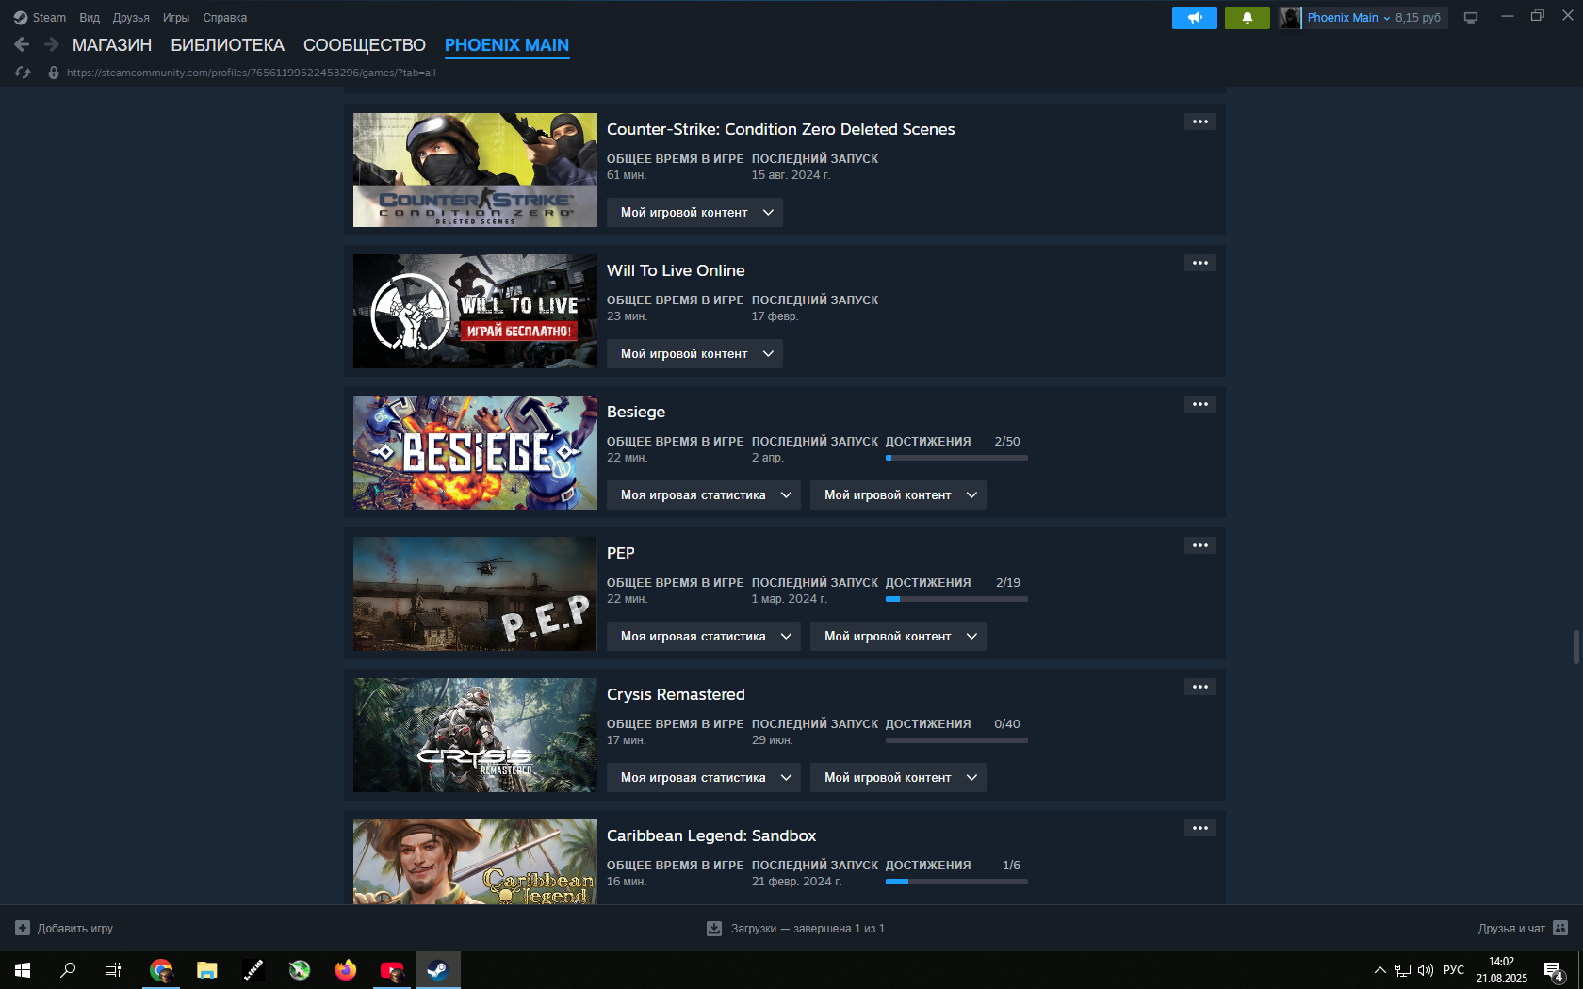Open three-dot options for Will To Live Online
Screen dimensions: 1583x989
click(x=1199, y=263)
